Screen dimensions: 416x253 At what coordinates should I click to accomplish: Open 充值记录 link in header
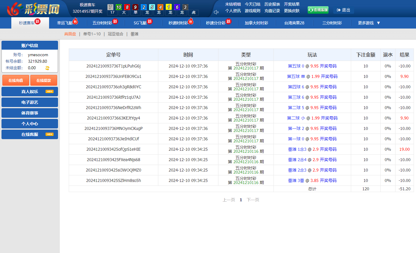[272, 11]
